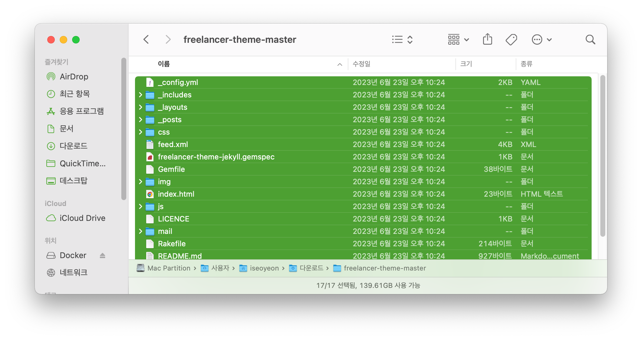The image size is (642, 340).
Task: Expand the img folder disclosure arrow
Action: (141, 181)
